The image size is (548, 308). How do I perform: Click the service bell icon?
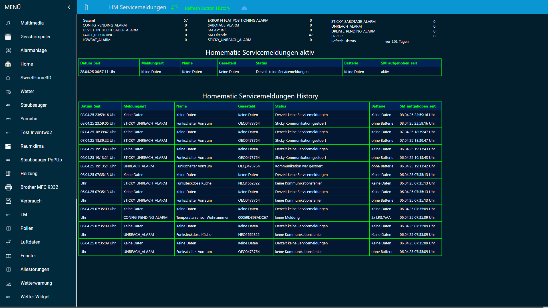coord(244,8)
